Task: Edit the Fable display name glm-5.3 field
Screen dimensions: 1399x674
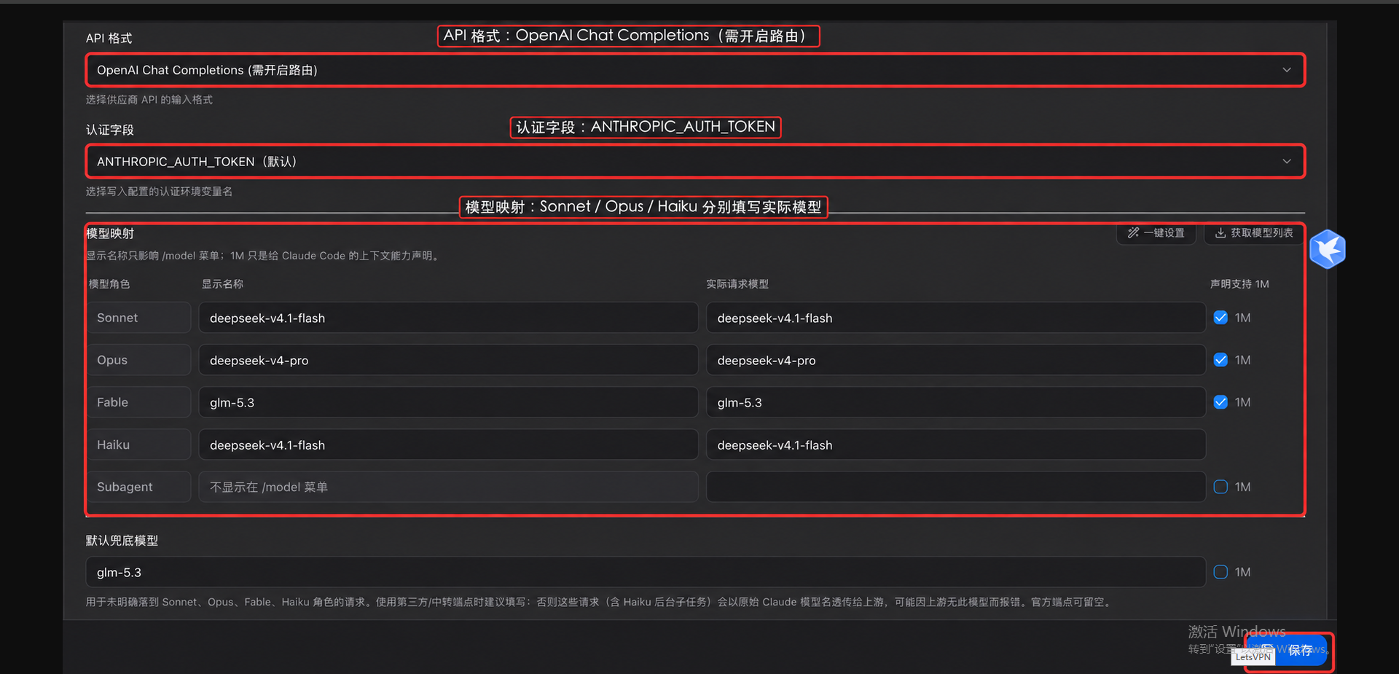Action: (x=448, y=402)
